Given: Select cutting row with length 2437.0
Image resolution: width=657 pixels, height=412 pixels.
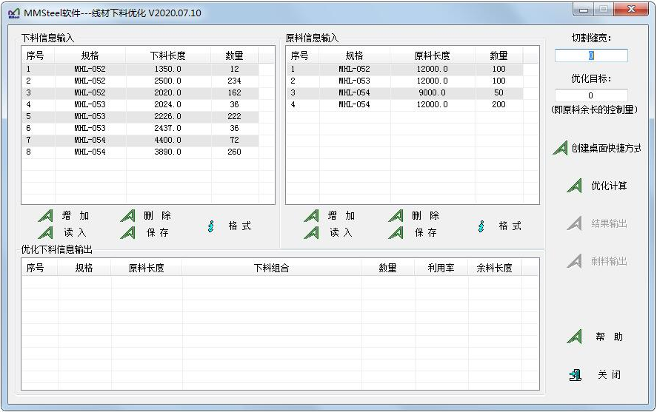Looking at the screenshot, I should tap(141, 128).
